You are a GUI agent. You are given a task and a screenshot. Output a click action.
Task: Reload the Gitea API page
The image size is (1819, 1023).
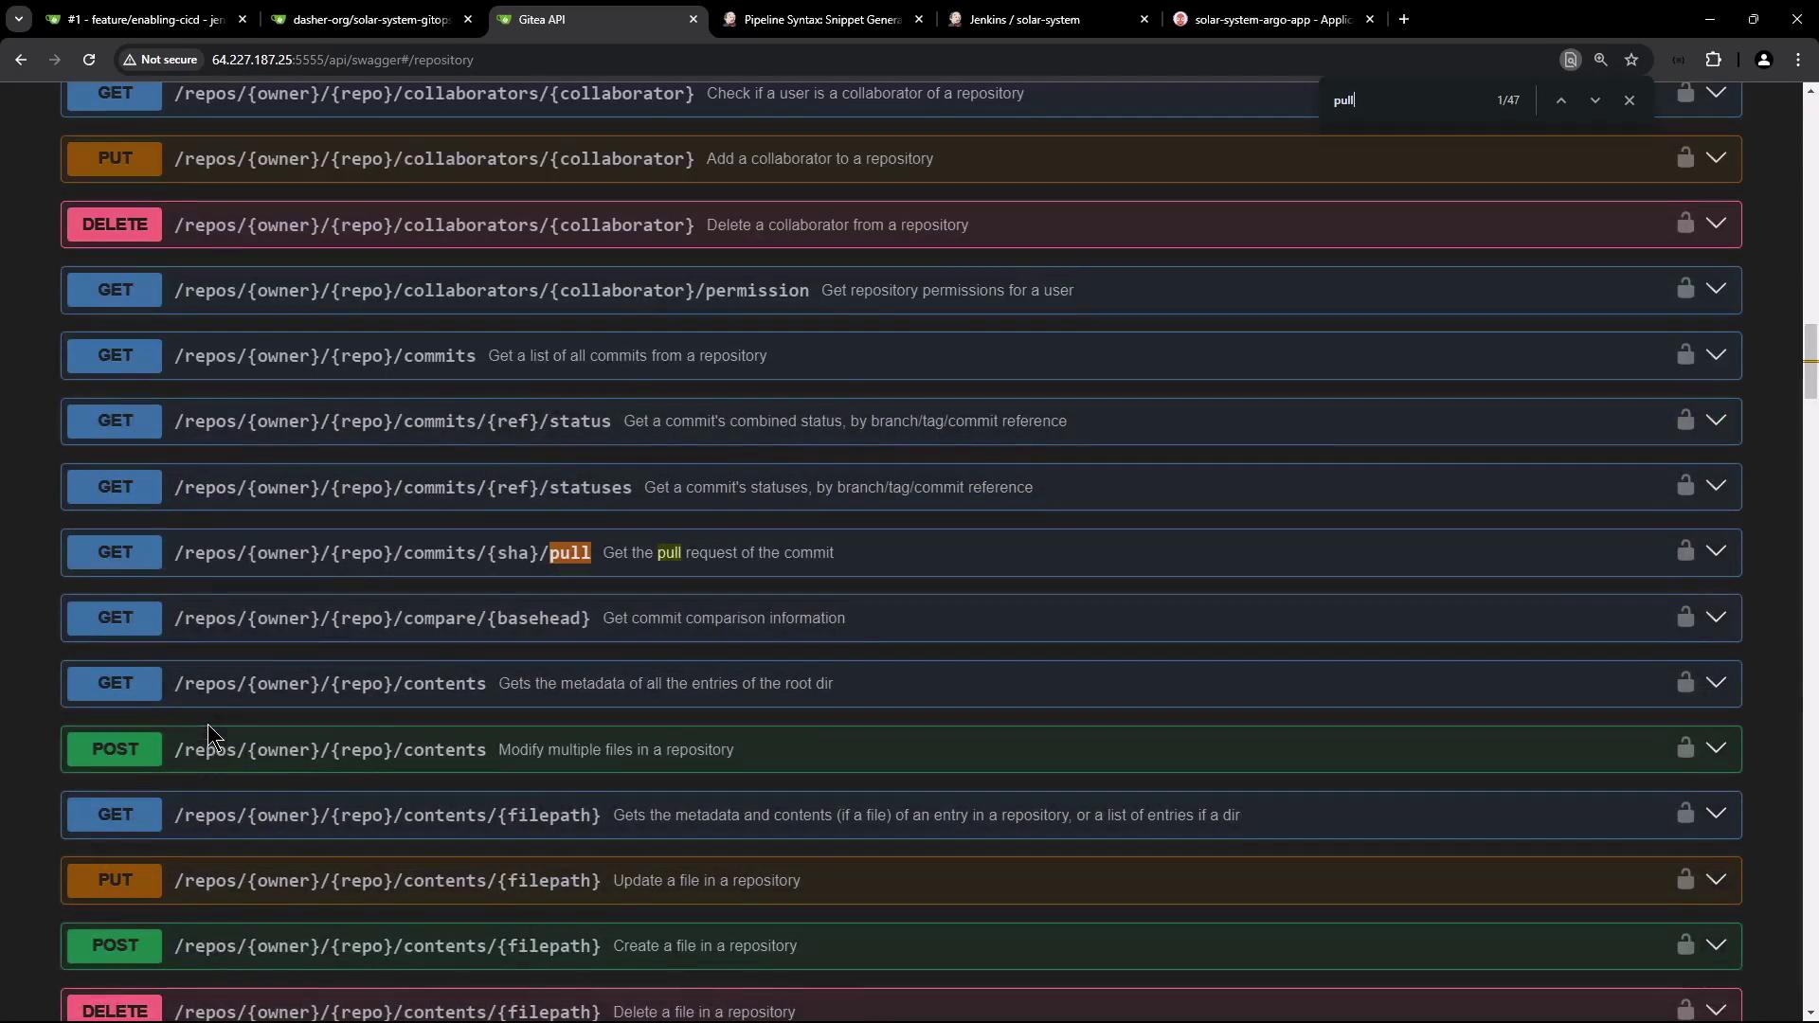pos(89,60)
